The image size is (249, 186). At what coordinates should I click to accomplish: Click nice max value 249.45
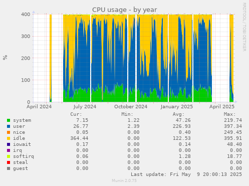tap(233, 132)
